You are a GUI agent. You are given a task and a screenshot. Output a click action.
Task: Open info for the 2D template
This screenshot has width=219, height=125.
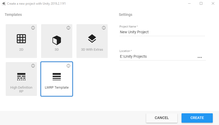tap(33, 28)
